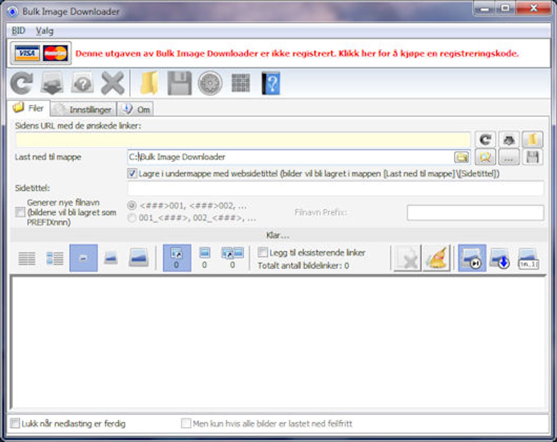Select the Filer tab
Viewport: 557px width, 442px height.
point(29,108)
